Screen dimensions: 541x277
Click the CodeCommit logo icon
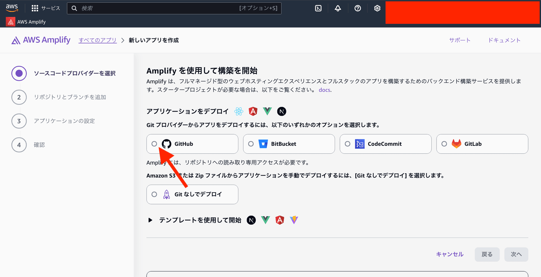tap(360, 144)
